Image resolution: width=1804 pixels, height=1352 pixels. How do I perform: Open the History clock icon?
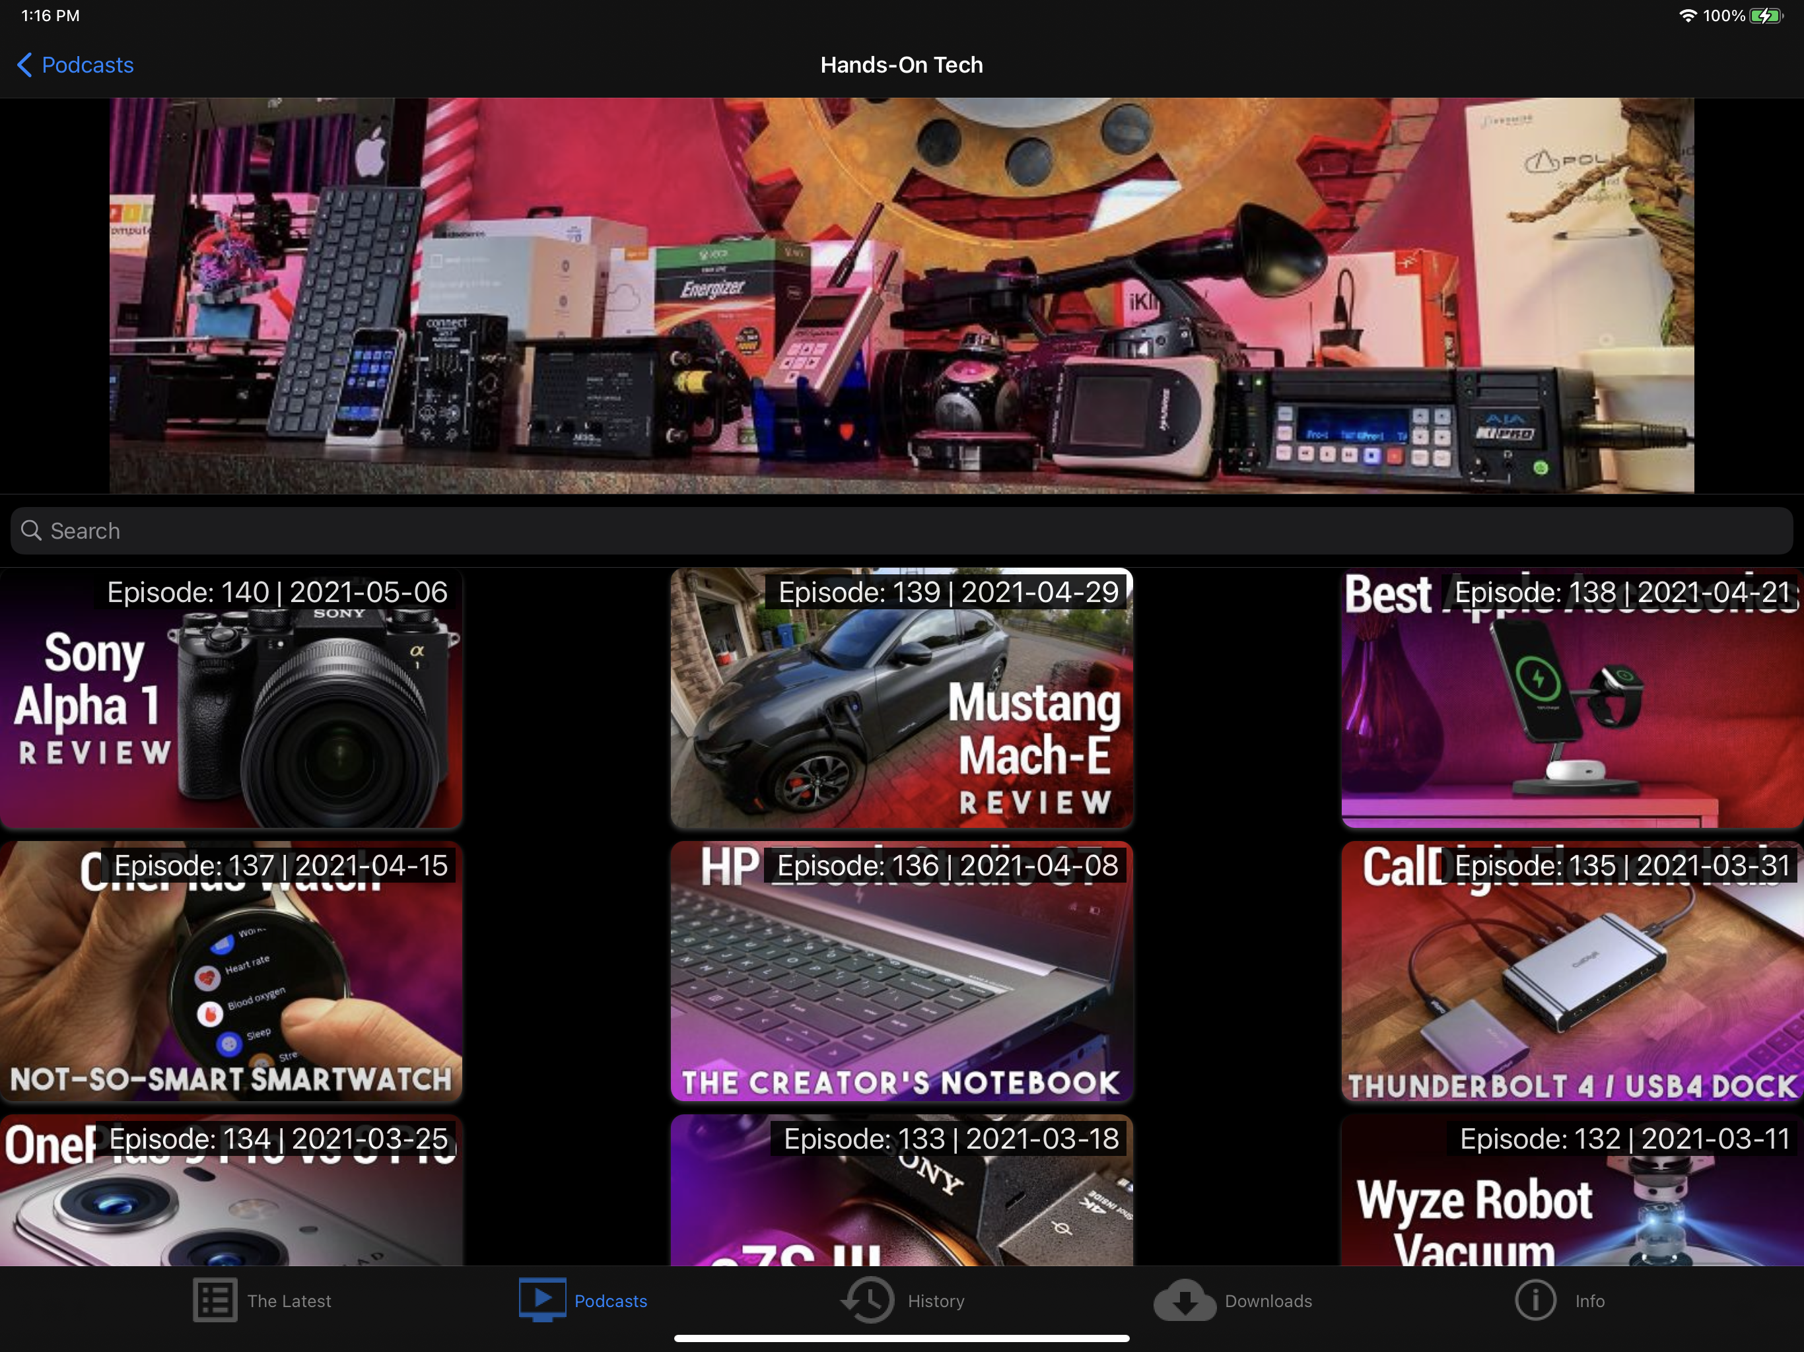point(868,1300)
